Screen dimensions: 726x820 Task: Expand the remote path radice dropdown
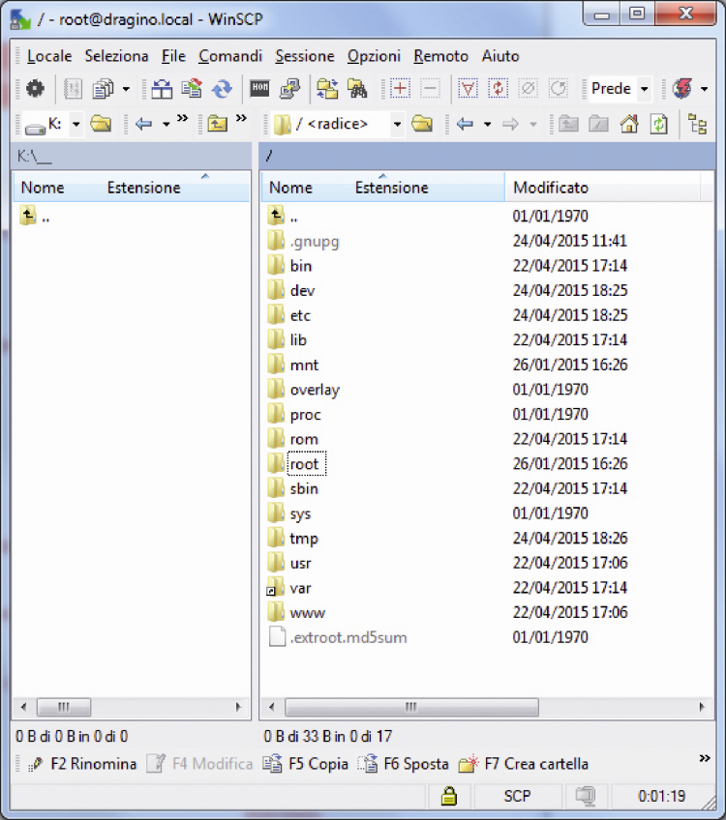pos(397,124)
